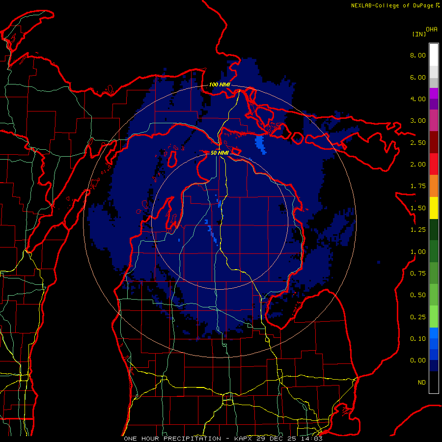Pick the yellow swatch beside 1.50
The width and height of the screenshot is (442, 442).
434,208
